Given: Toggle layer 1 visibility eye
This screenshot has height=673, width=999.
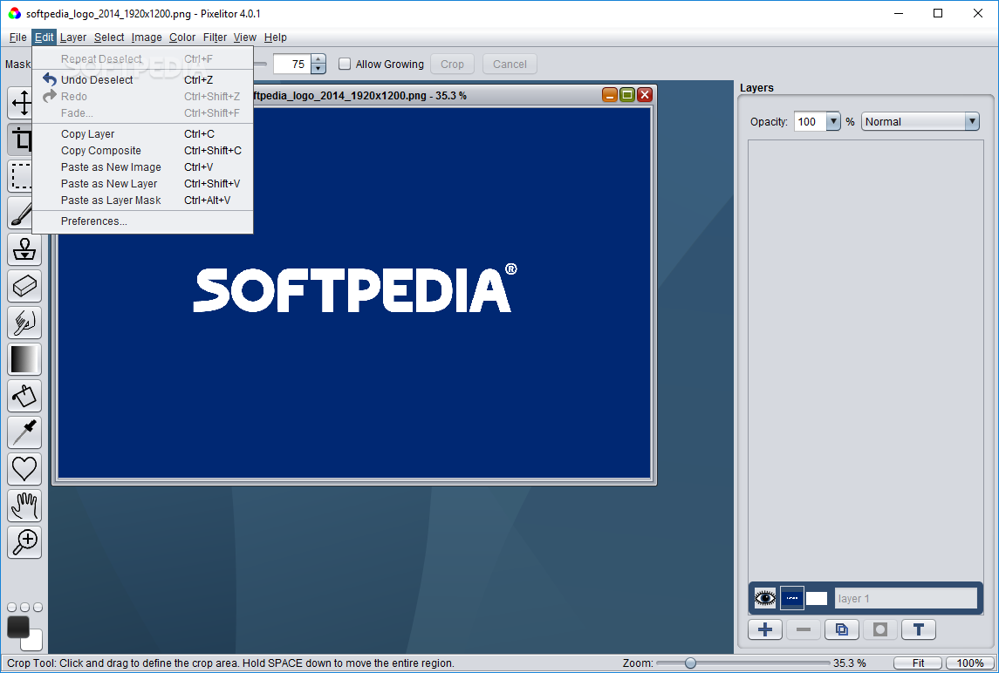Looking at the screenshot, I should pos(765,599).
